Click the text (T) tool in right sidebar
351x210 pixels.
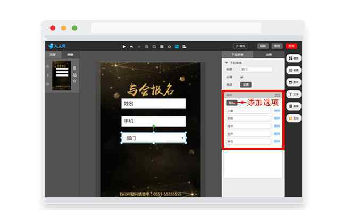point(294,94)
